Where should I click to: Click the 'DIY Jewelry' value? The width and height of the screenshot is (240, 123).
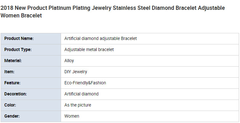[x=76, y=72]
